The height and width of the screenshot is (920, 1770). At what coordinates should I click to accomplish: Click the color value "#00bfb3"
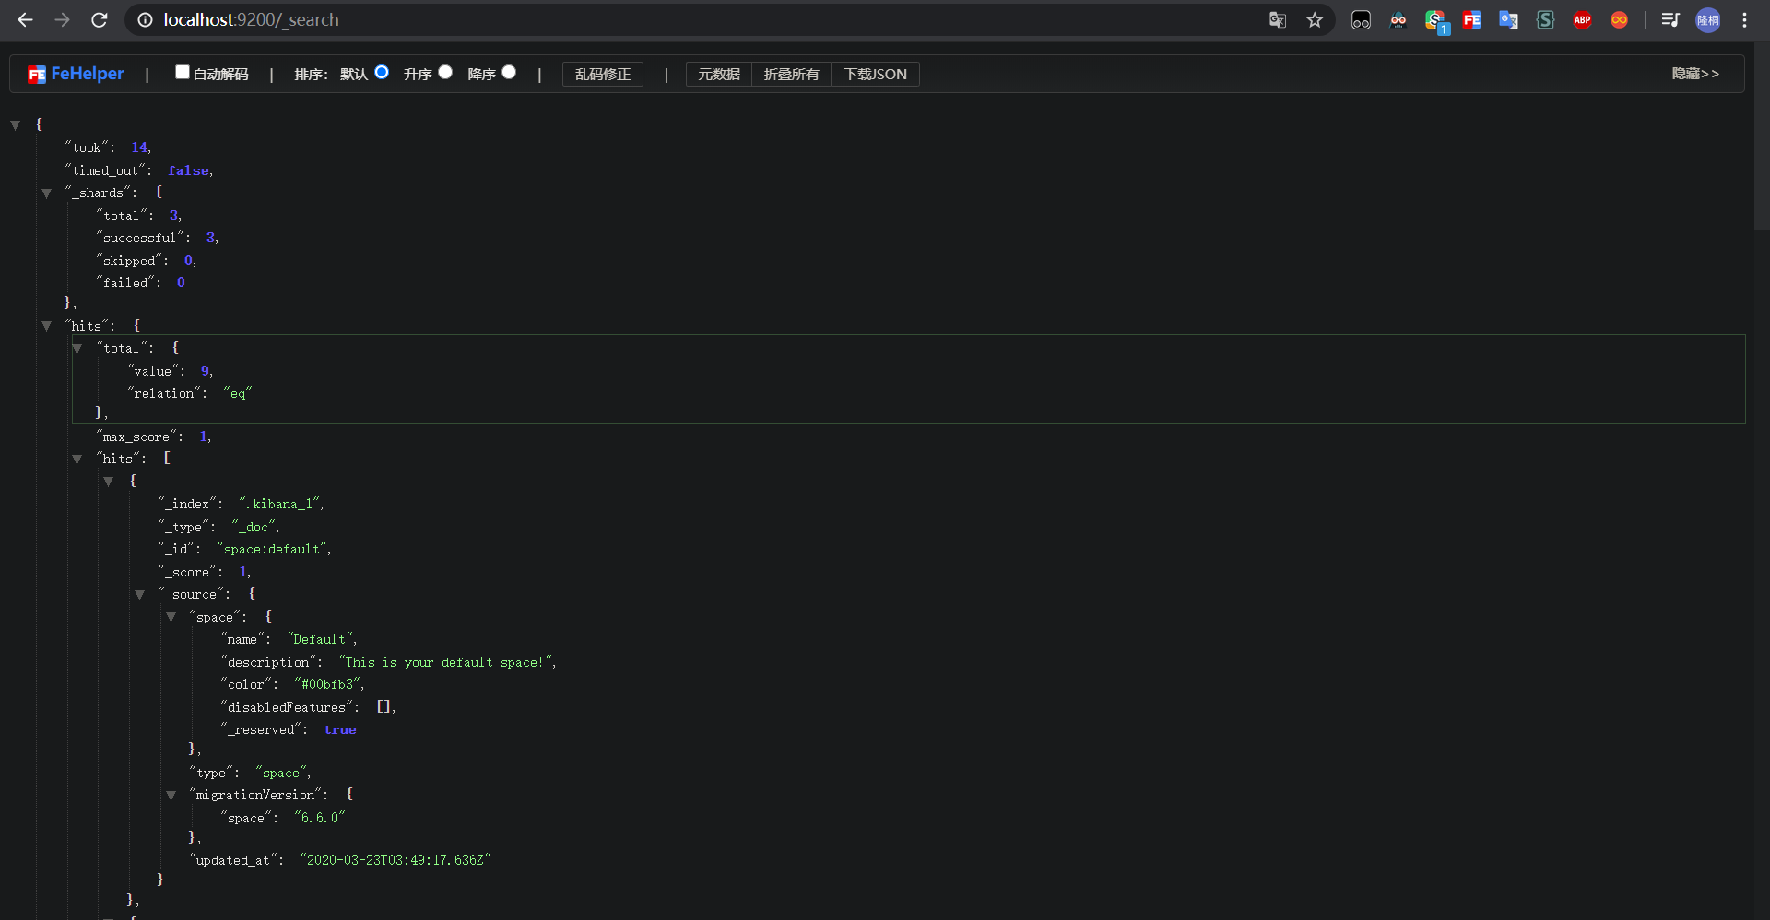point(327,684)
